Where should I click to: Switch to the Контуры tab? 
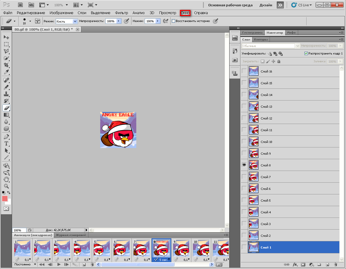(261, 39)
